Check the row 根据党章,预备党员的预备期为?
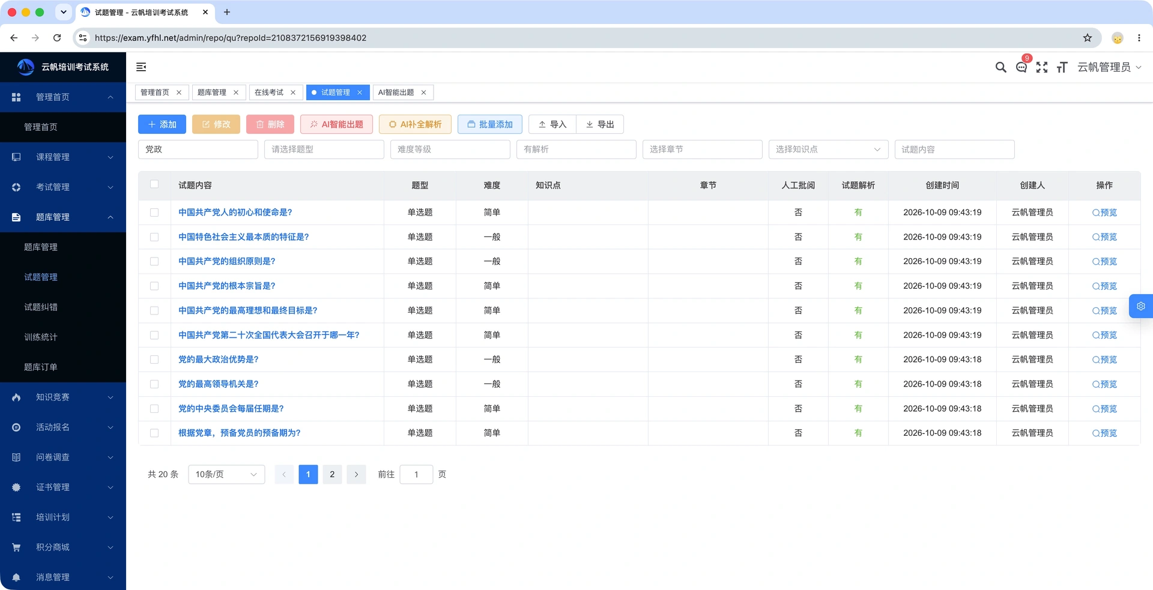 click(x=154, y=433)
